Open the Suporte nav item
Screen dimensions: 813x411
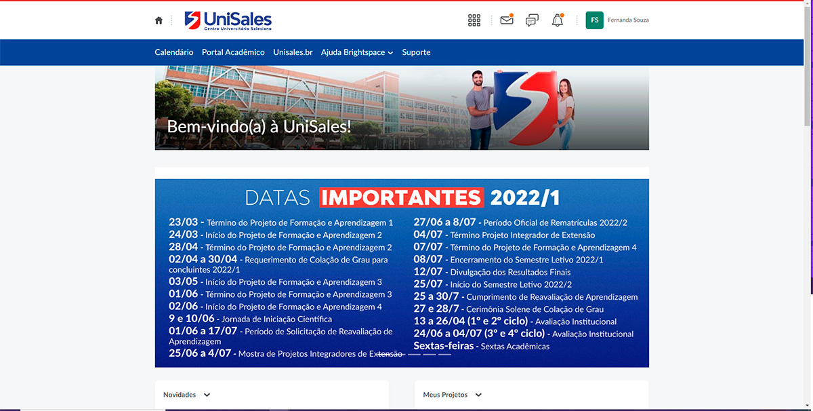coord(416,52)
